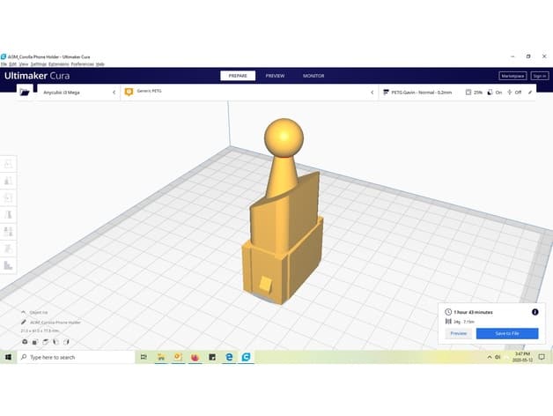The width and height of the screenshot is (553, 416).
Task: Click Save to File button
Action: click(507, 333)
